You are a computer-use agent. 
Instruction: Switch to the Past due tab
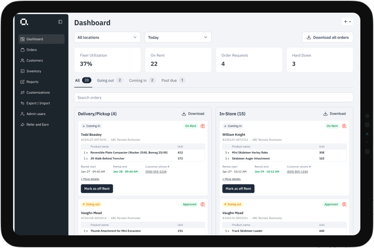pos(173,80)
